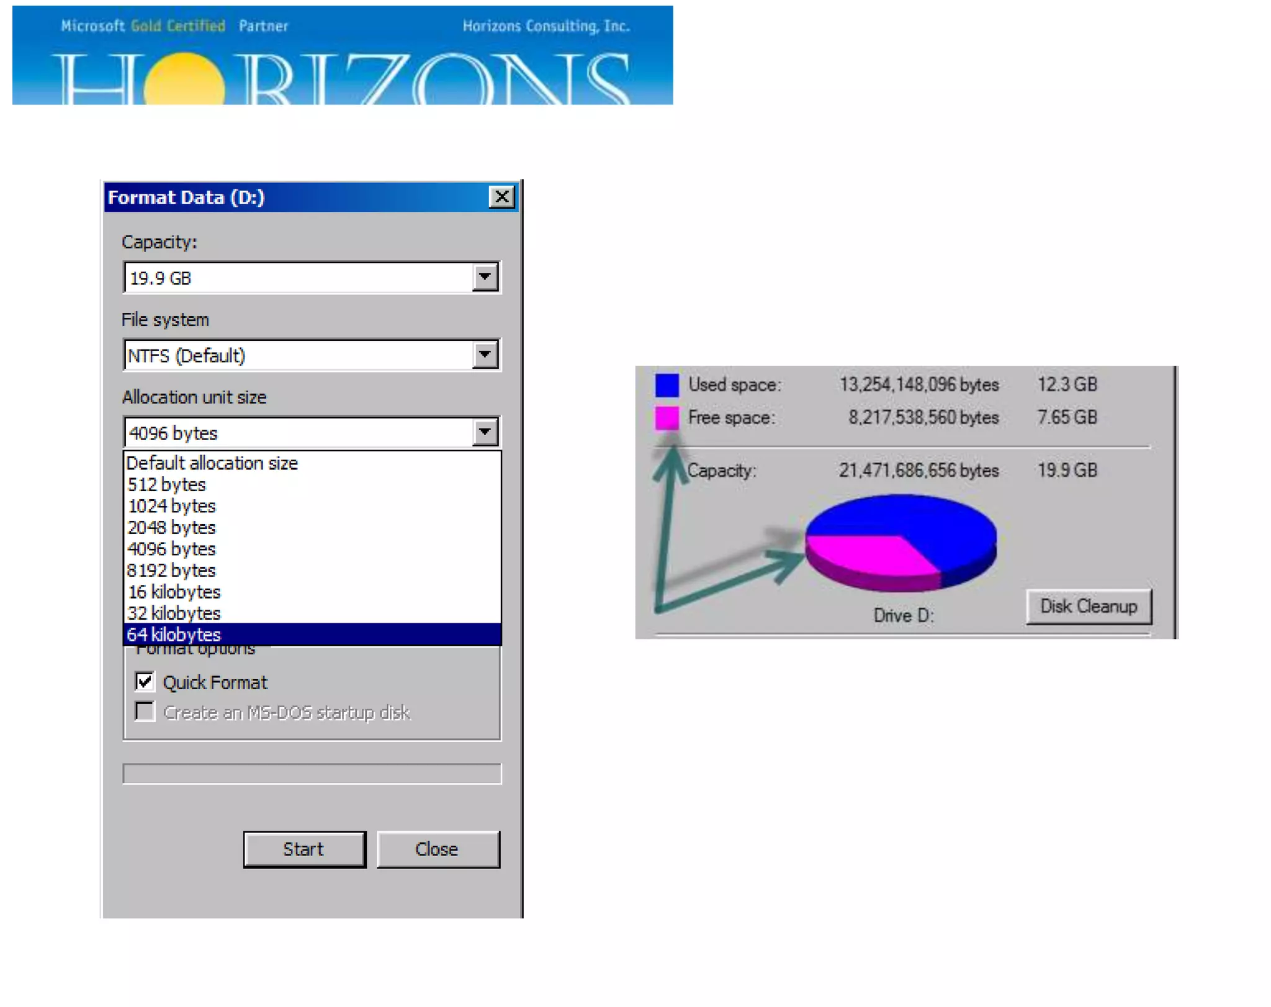Image resolution: width=1271 pixels, height=1007 pixels.
Task: Collapse the Allocation unit size dropdown arrow
Action: click(485, 432)
